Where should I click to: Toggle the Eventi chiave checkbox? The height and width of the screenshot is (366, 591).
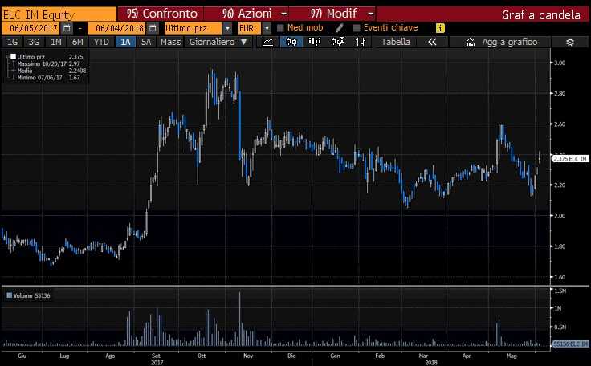[357, 28]
